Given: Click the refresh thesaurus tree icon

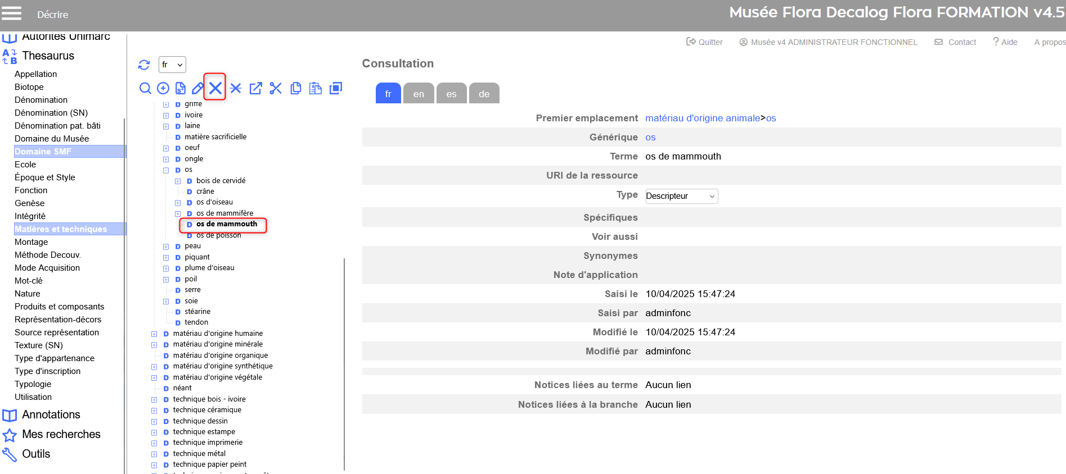Looking at the screenshot, I should coord(144,65).
